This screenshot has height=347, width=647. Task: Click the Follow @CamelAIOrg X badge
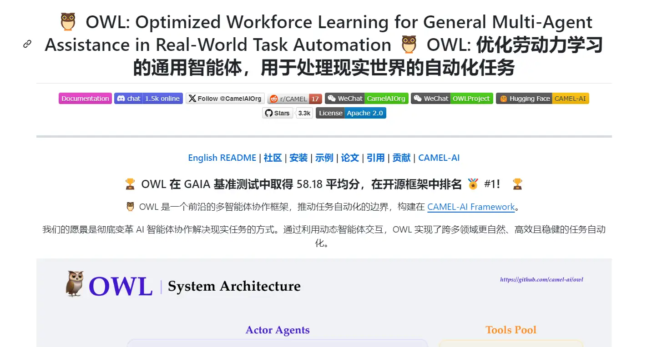[225, 99]
